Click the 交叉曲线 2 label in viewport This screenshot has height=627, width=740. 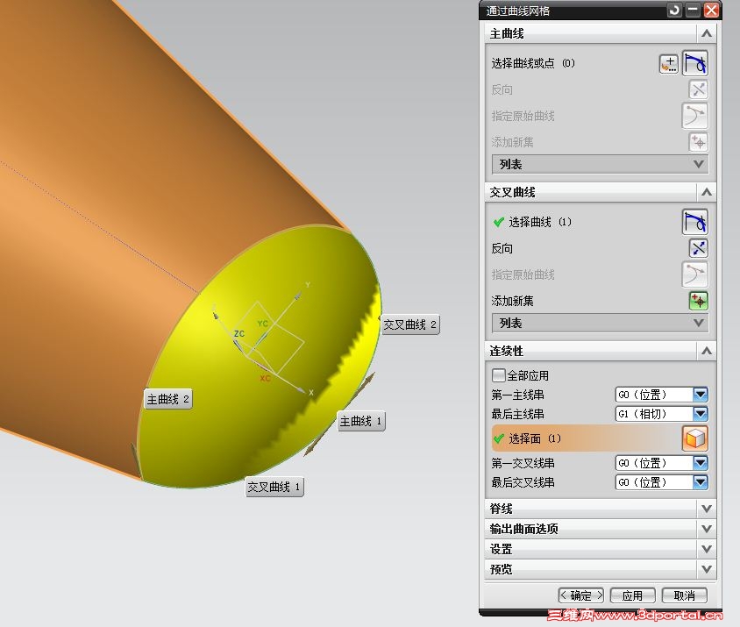pos(410,324)
